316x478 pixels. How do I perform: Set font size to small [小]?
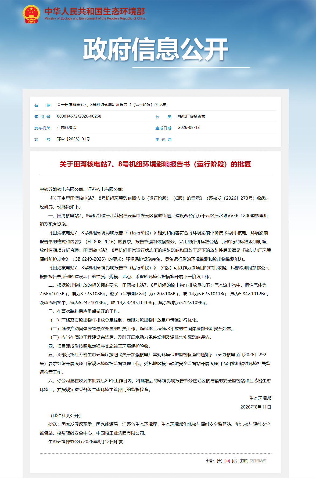(235, 461)
